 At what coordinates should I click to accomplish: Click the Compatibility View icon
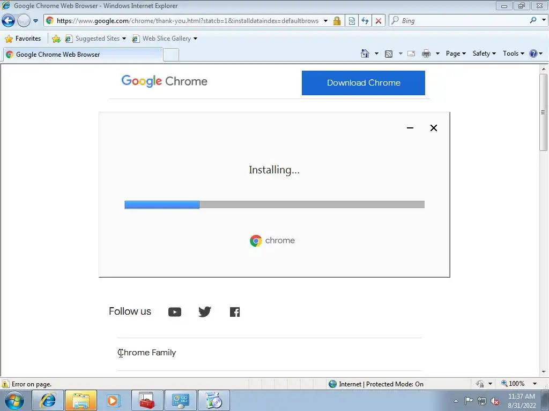(352, 21)
